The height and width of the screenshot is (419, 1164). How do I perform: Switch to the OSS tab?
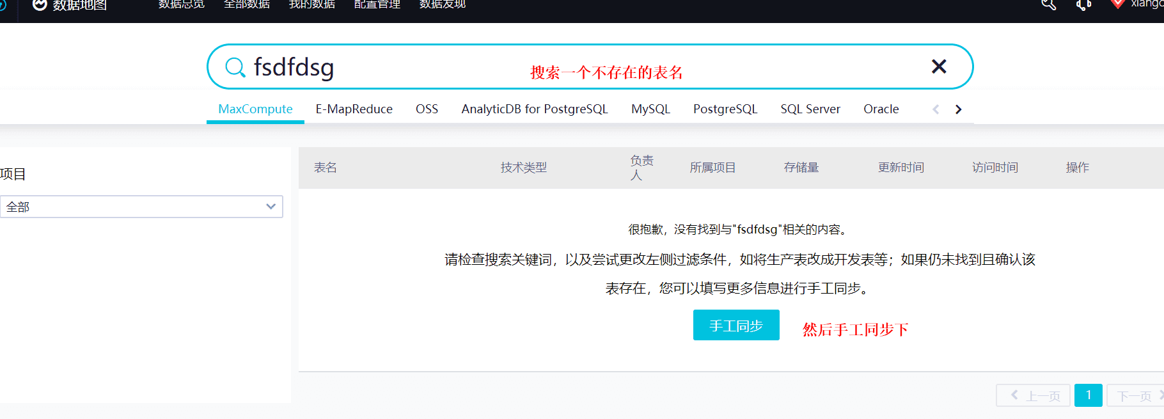click(427, 109)
